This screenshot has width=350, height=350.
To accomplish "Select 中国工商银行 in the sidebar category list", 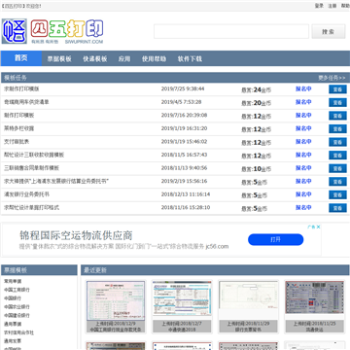I will tap(17, 290).
